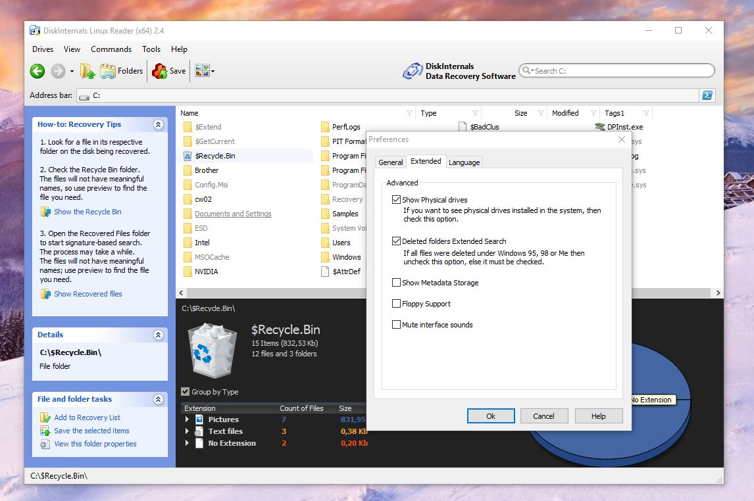Collapse the File and folder tasks panel

pos(158,399)
